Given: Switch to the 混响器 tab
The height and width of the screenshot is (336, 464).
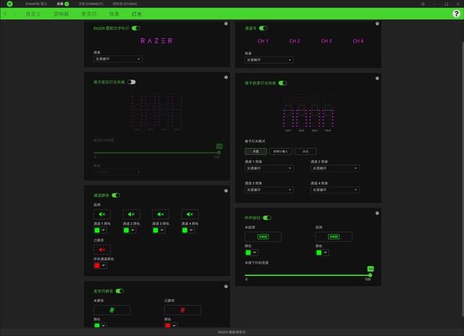Looking at the screenshot, I should pos(61,14).
